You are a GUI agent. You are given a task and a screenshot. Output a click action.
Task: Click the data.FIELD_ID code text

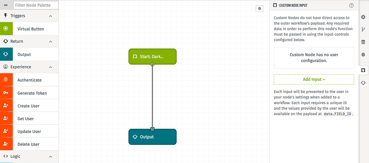pos(337,114)
